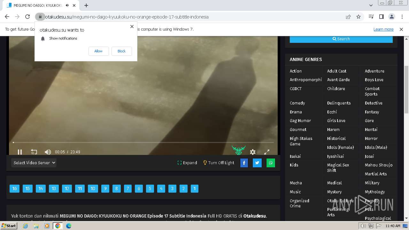View site information lock icon
This screenshot has width=409, height=230.
40,17
